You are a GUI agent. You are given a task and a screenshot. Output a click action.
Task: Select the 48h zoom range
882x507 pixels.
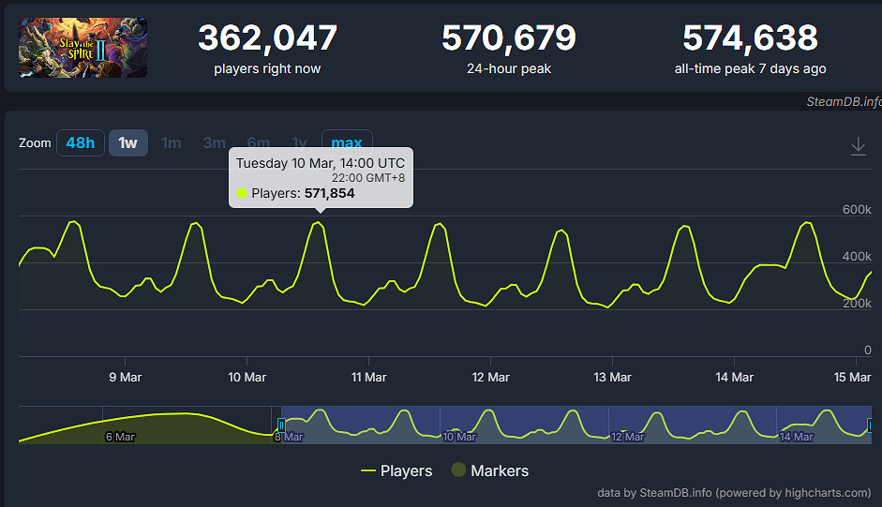80,143
